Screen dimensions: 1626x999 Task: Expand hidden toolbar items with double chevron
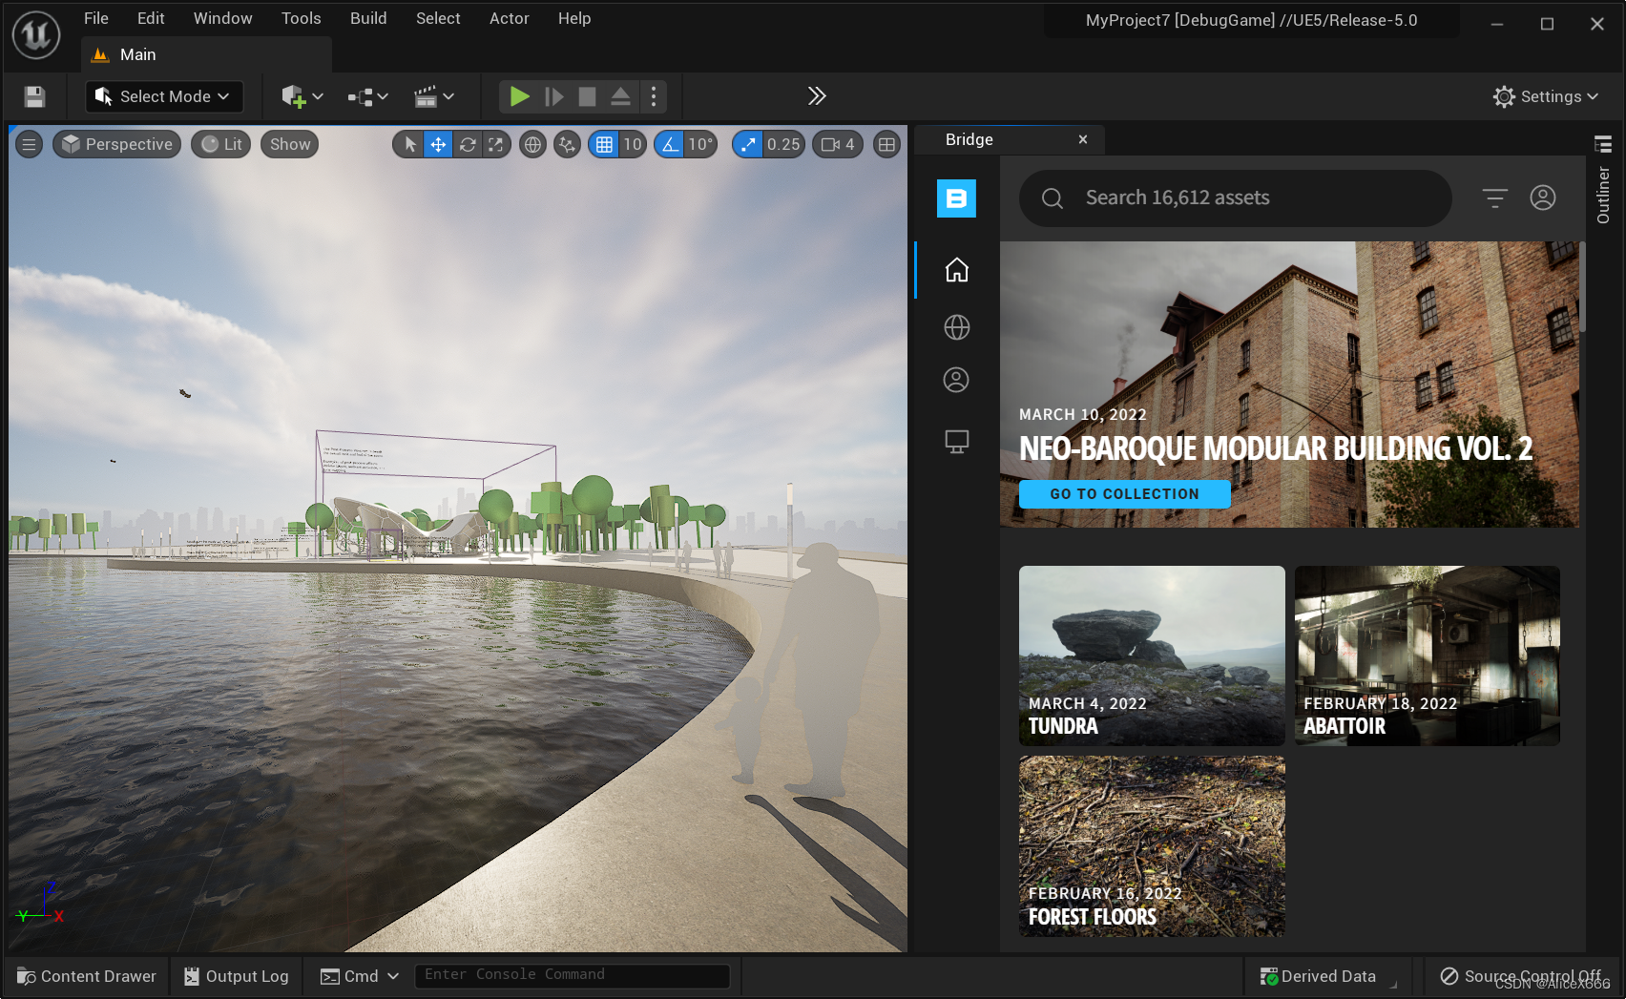point(816,95)
